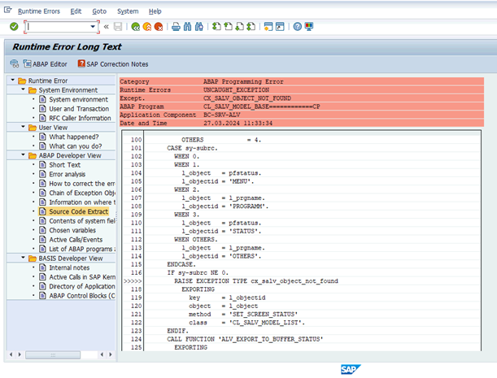
Task: Open the Help question mark icon
Action: [x=298, y=27]
